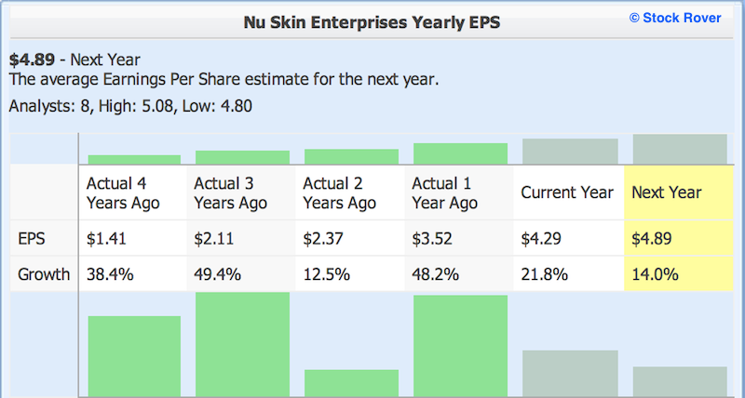Select the Current Year column header
745x398 pixels.
click(569, 192)
